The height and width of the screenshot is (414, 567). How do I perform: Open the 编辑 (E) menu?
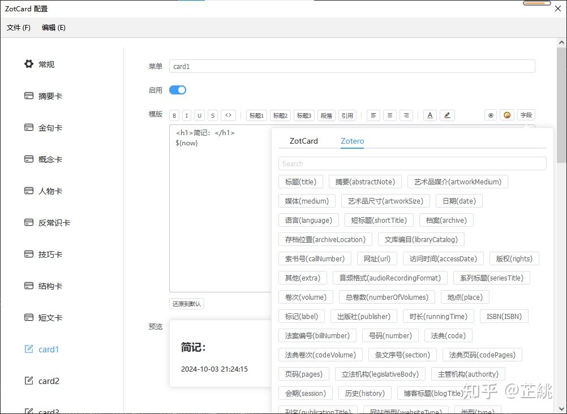click(x=54, y=28)
